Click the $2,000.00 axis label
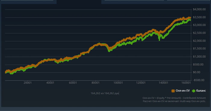Viewport: 211px width, 111px height. tap(199, 41)
